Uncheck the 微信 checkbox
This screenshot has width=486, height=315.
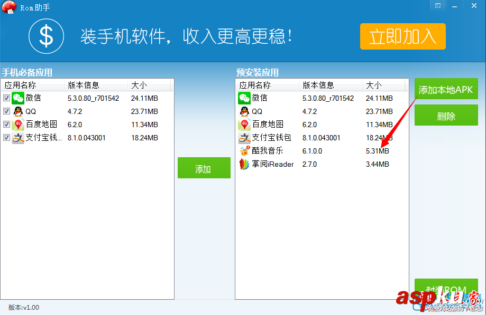coord(6,98)
